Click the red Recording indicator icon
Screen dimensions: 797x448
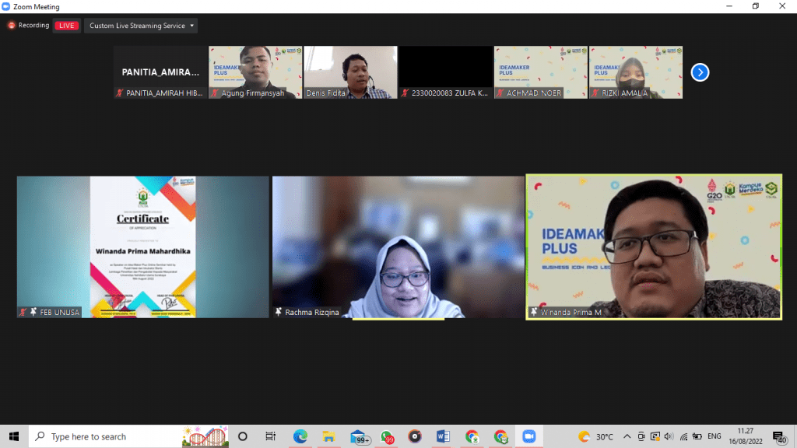[x=11, y=26]
